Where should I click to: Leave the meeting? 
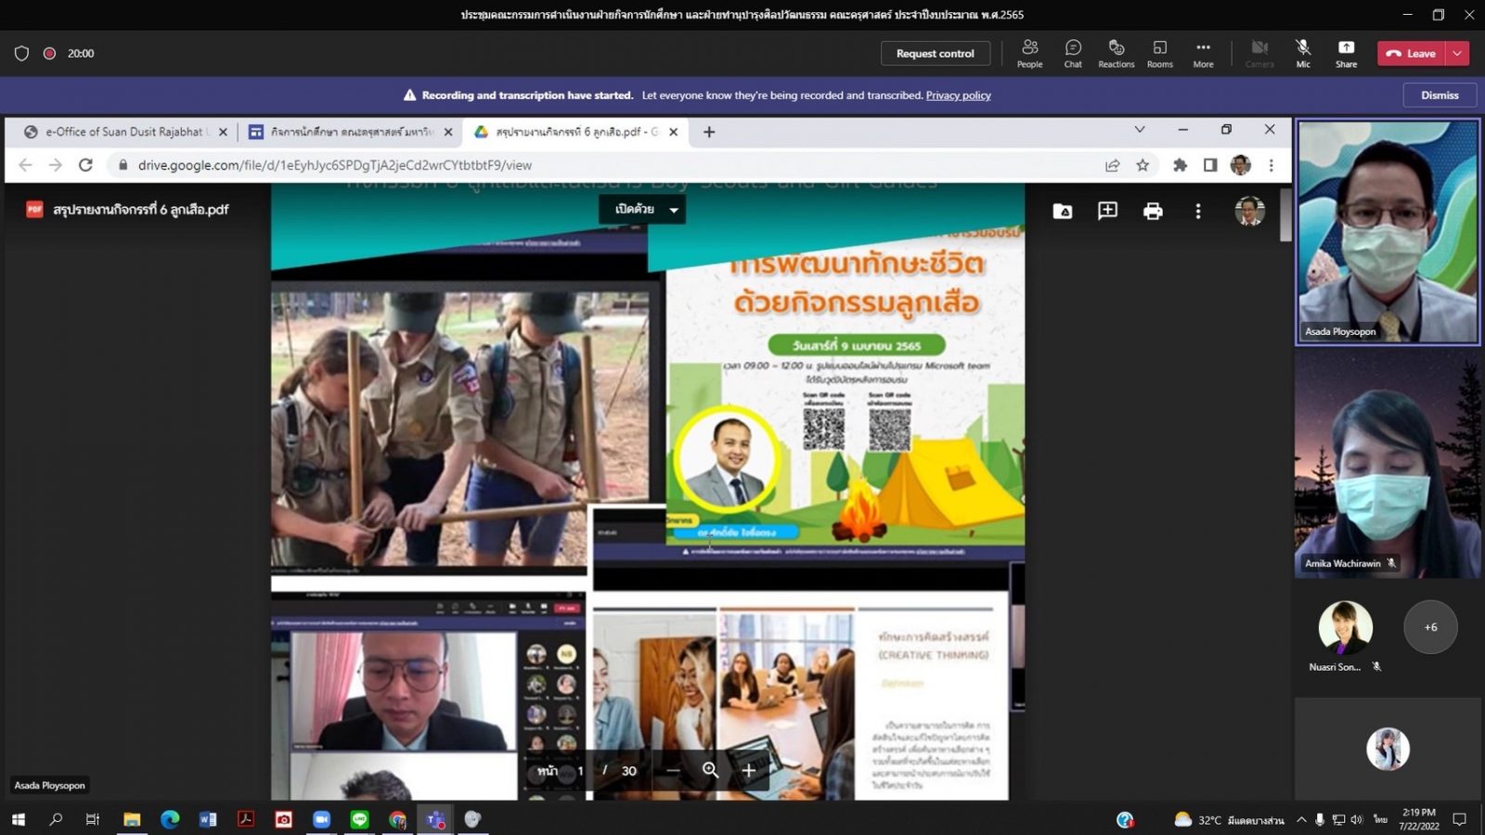pyautogui.click(x=1411, y=54)
